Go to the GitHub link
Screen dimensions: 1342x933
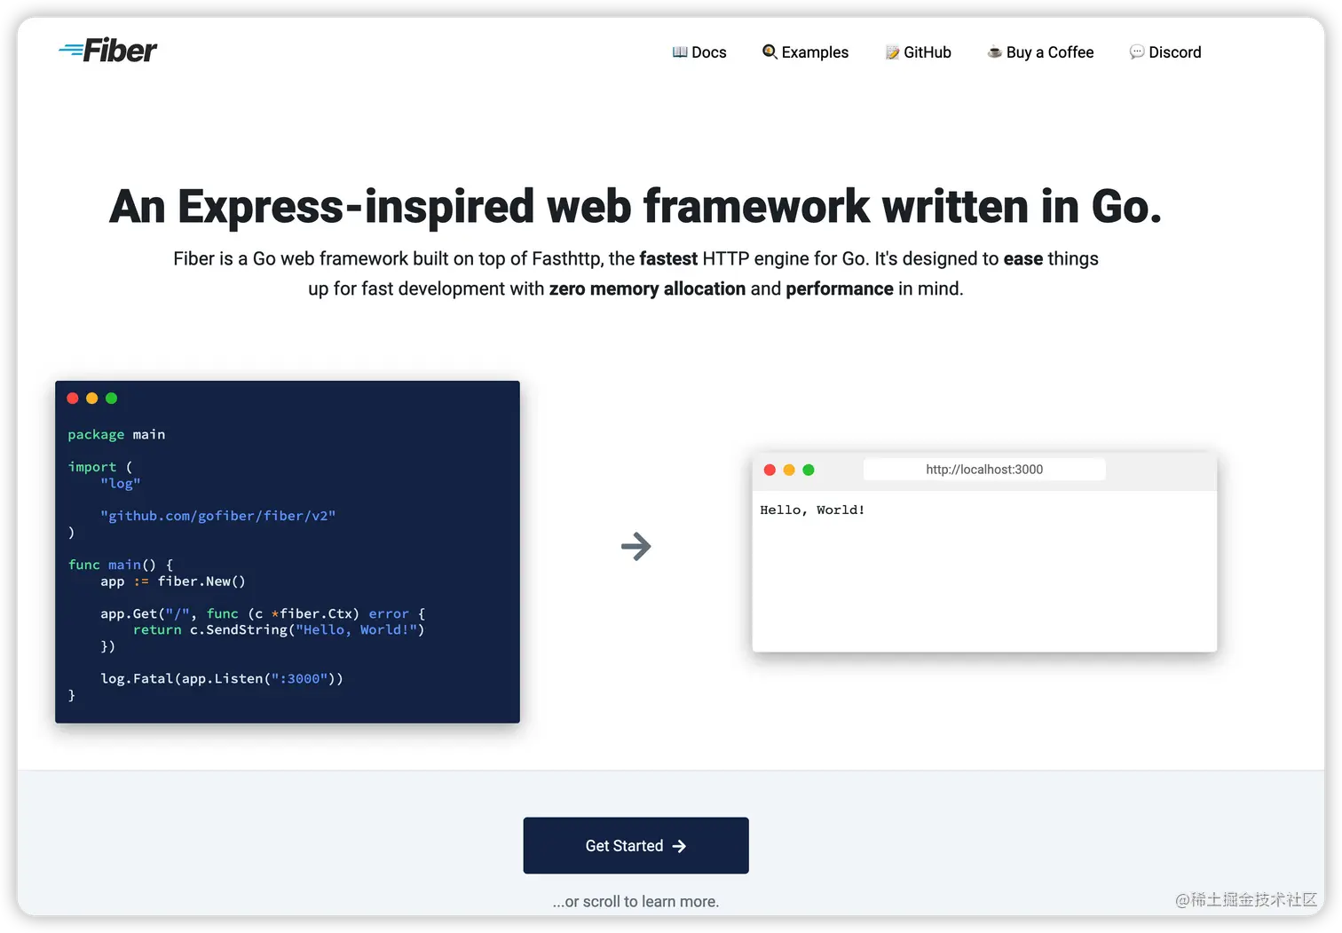tap(918, 52)
